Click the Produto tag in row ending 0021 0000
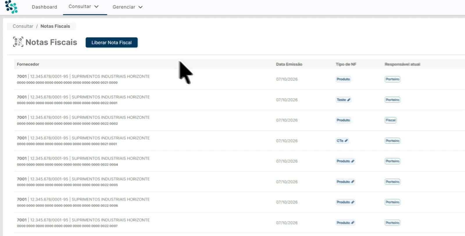This screenshot has width=465, height=236. point(343,79)
